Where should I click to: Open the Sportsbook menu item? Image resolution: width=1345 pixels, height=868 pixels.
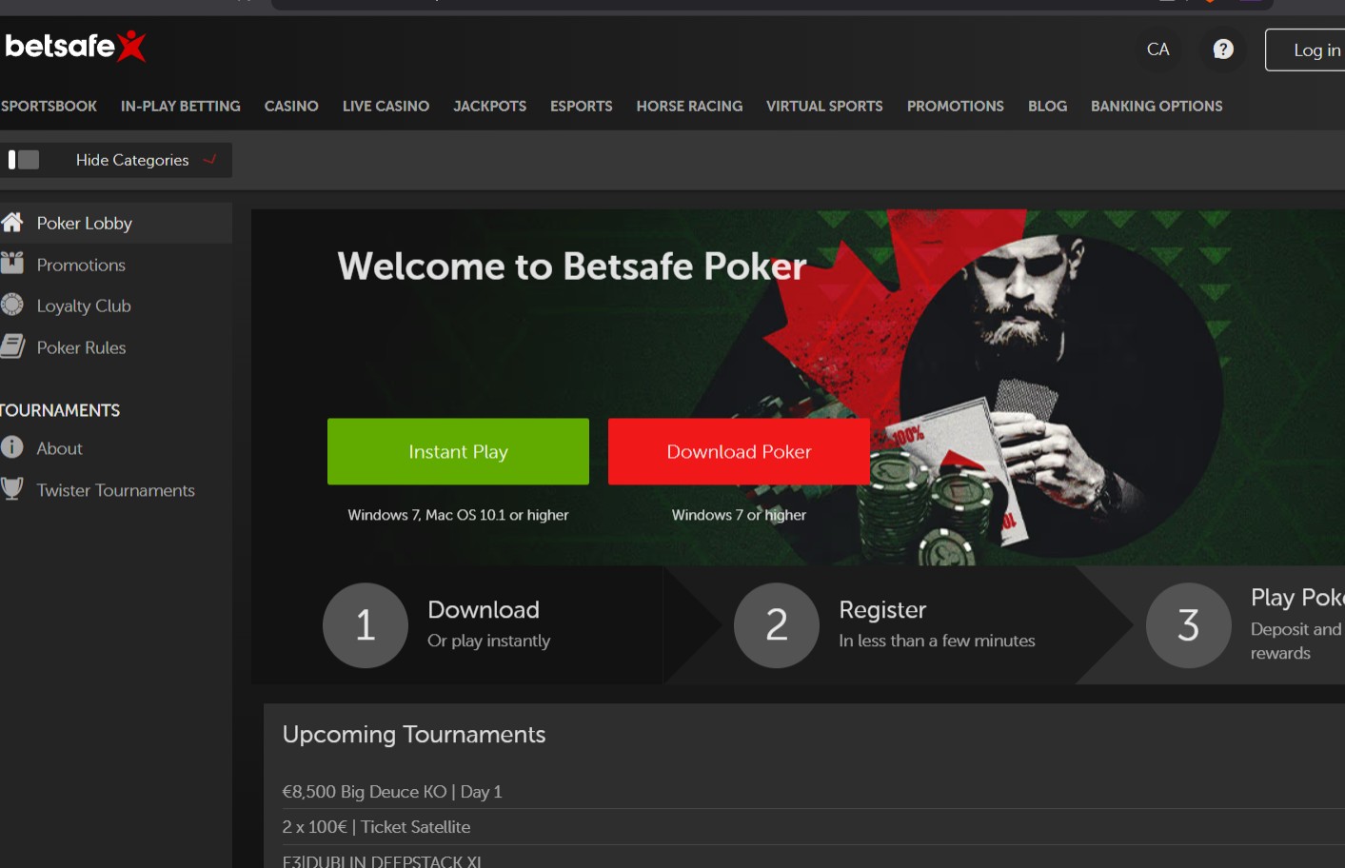coord(49,107)
